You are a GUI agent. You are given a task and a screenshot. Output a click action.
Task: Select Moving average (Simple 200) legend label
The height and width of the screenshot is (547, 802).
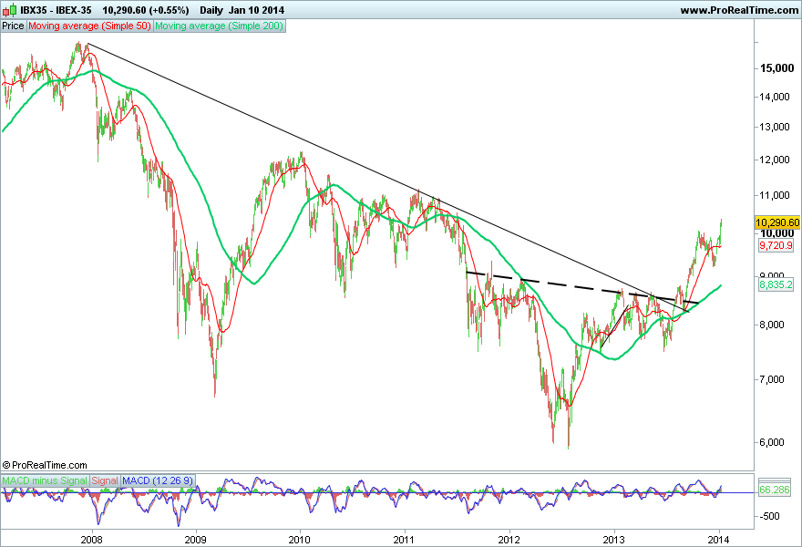point(220,26)
